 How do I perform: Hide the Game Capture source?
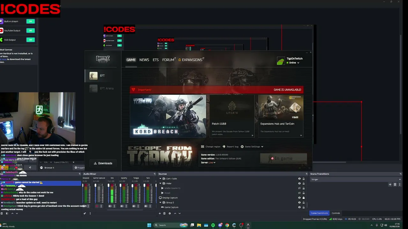[299, 207]
